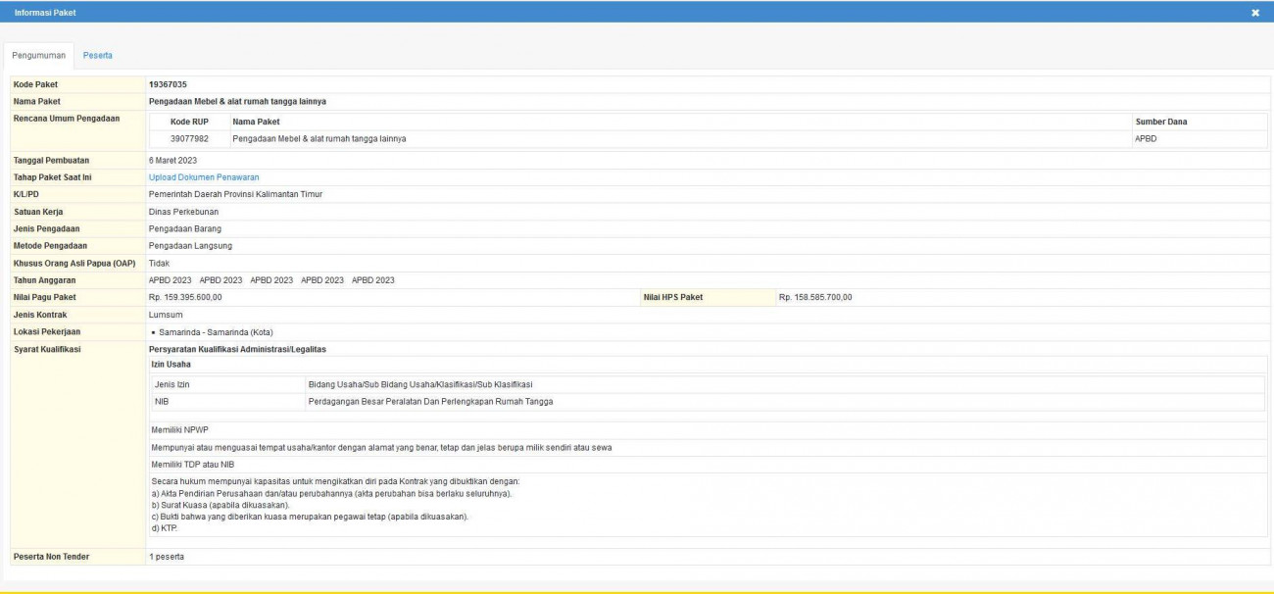Click the Pengadaan Langsung method value
Viewport: 1274px width, 594px height.
(190, 245)
